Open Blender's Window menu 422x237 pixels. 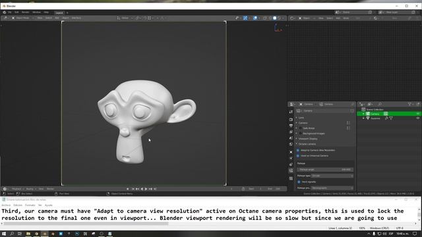[37, 13]
